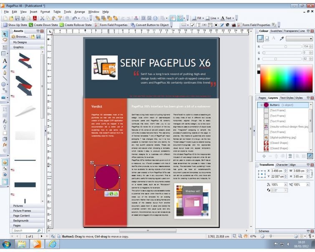Open Internet Explorer from the taskbar
Screen dimensions: 315x252
point(53,244)
